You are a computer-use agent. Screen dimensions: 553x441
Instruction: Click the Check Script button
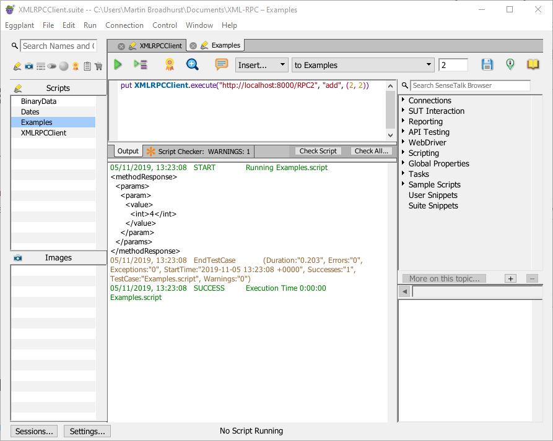318,151
